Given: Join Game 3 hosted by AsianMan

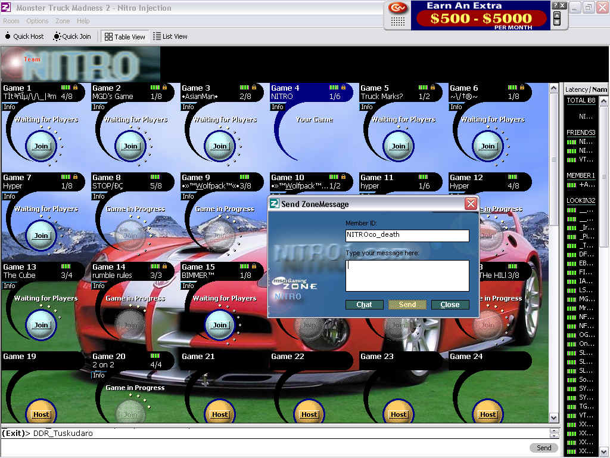Looking at the screenshot, I should [220, 146].
